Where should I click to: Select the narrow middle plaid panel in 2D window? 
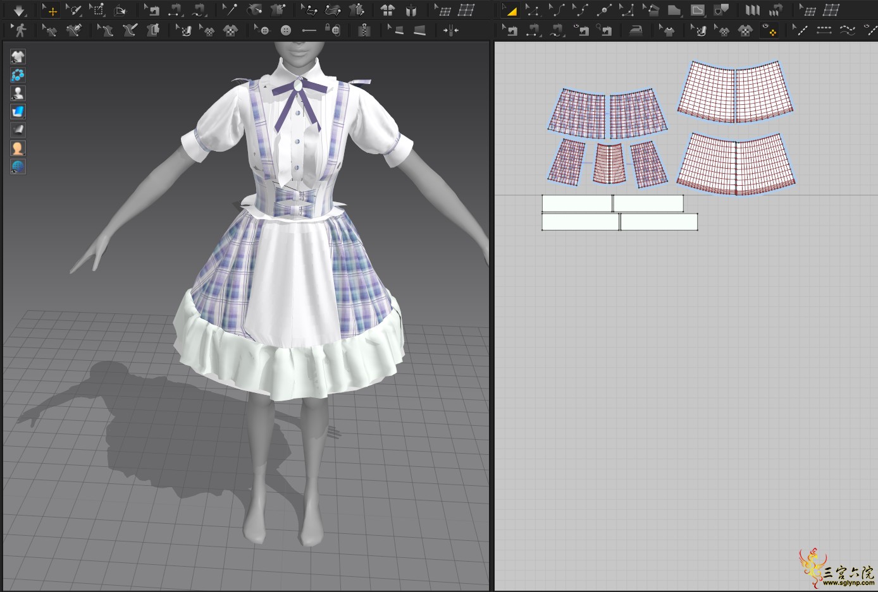coord(609,164)
